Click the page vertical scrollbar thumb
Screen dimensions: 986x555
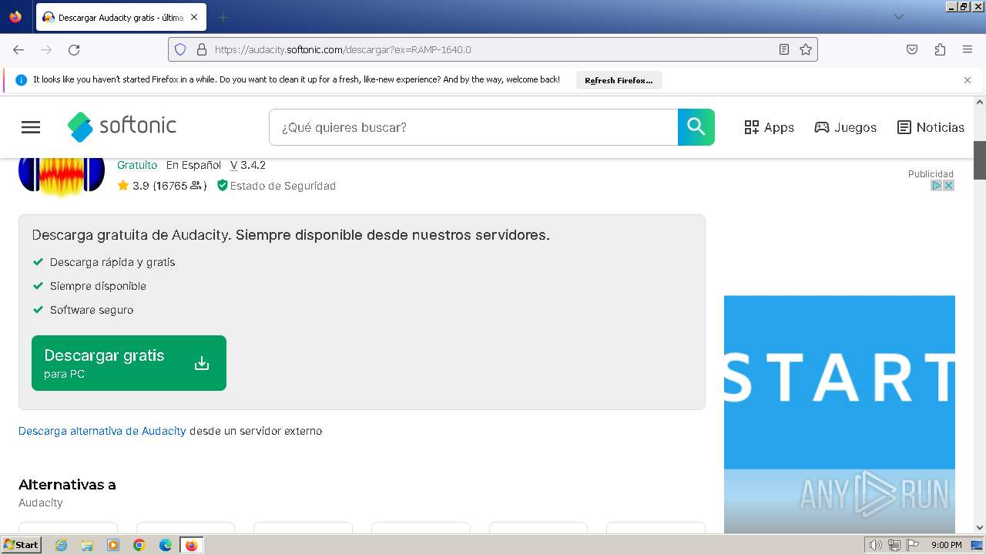(980, 160)
